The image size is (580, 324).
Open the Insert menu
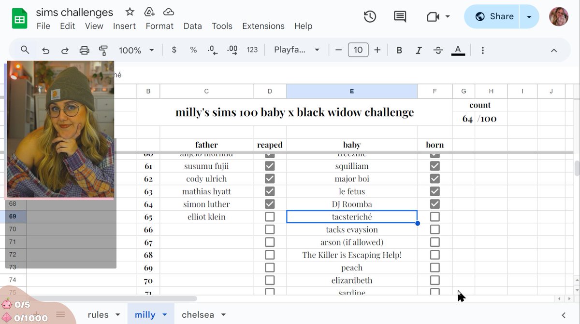(x=124, y=26)
